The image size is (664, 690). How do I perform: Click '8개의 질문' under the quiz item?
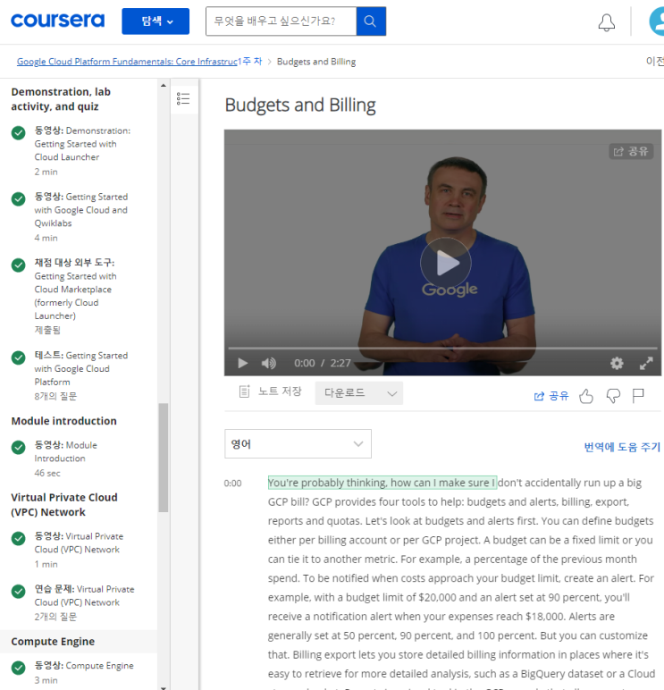(x=56, y=396)
